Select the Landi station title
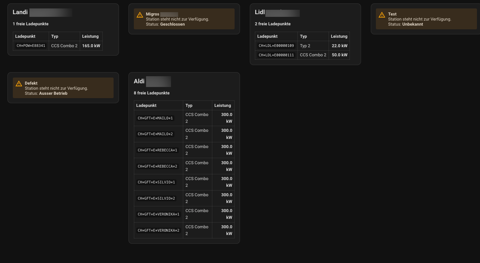The width and height of the screenshot is (480, 263). point(20,12)
